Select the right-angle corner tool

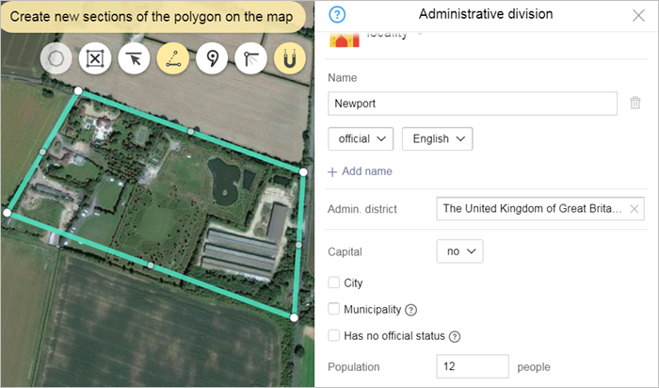point(251,59)
